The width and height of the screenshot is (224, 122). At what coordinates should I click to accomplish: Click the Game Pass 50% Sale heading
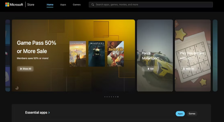point(37,47)
